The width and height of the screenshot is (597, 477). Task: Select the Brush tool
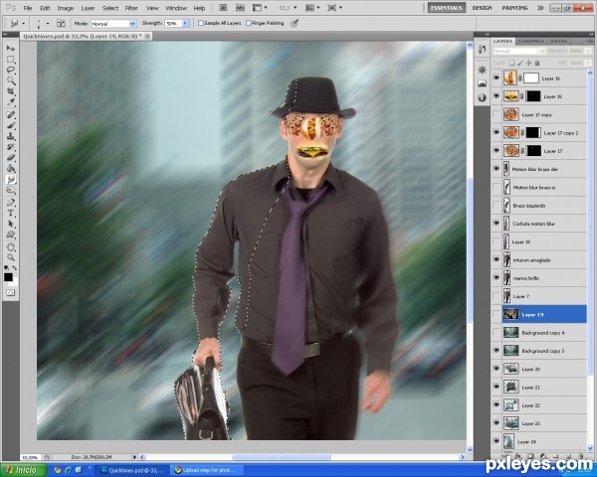click(11, 125)
